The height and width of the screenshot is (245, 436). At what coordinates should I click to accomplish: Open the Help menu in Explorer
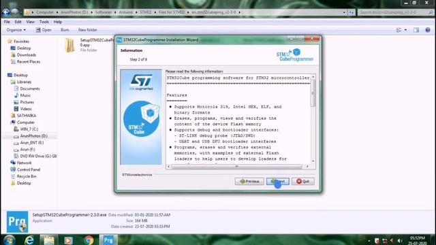[x=57, y=22]
